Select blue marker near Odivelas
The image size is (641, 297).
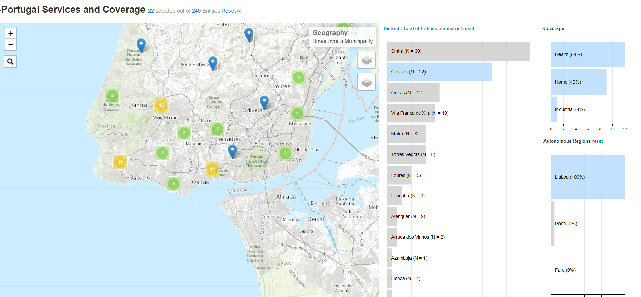[x=264, y=102]
